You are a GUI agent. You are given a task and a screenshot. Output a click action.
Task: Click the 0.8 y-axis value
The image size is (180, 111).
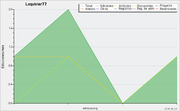pyautogui.click(x=10, y=66)
